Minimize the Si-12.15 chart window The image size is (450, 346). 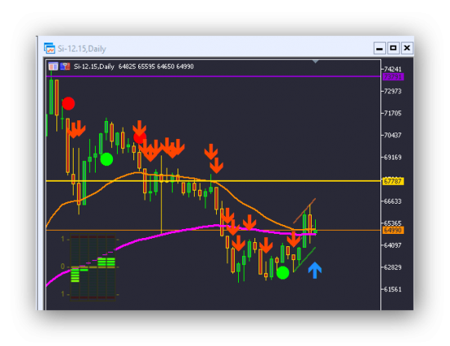click(x=380, y=48)
